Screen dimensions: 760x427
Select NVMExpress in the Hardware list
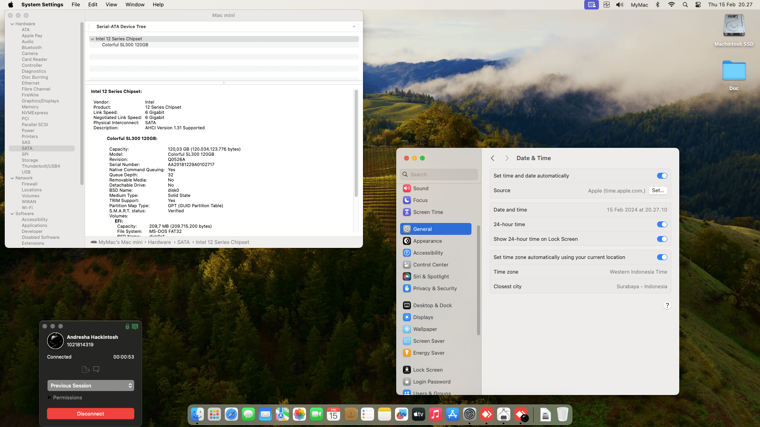[x=35, y=113]
